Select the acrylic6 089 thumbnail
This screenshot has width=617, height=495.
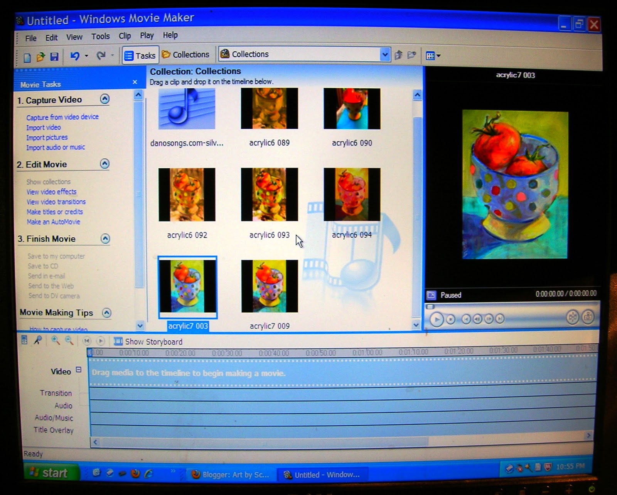[270, 108]
